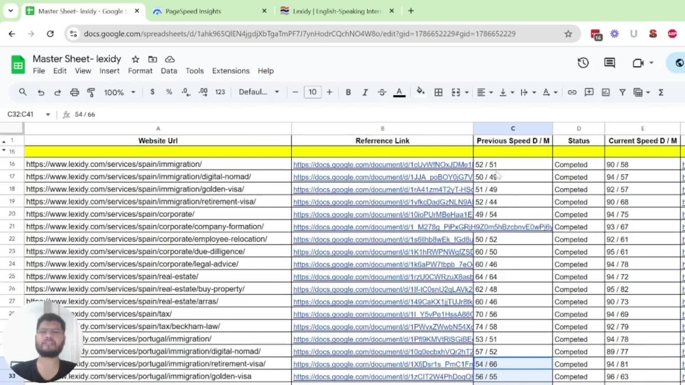Toggle strikethrough formatting
Viewport: 685px width, 385px height.
[x=382, y=92]
